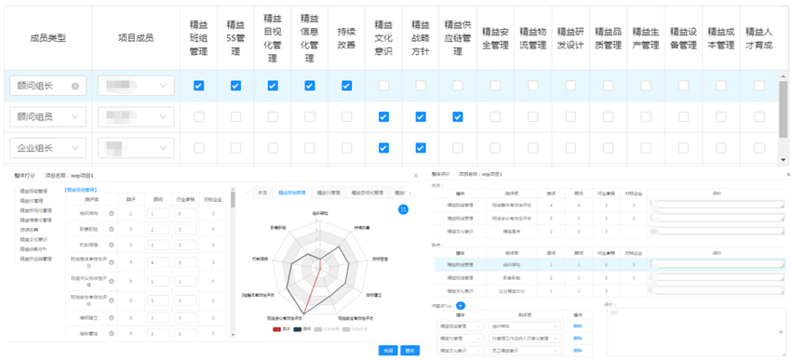Screen dimensions: 791x360
Task: Click the blue 提交 button
Action: (x=410, y=351)
